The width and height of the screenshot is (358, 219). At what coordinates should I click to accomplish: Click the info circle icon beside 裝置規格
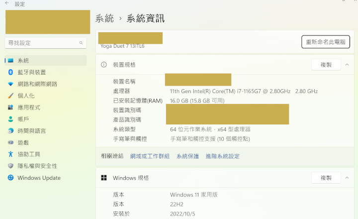point(104,65)
